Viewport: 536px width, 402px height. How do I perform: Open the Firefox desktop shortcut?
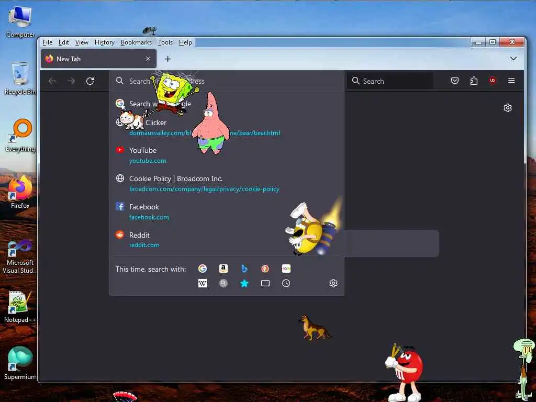[20, 192]
